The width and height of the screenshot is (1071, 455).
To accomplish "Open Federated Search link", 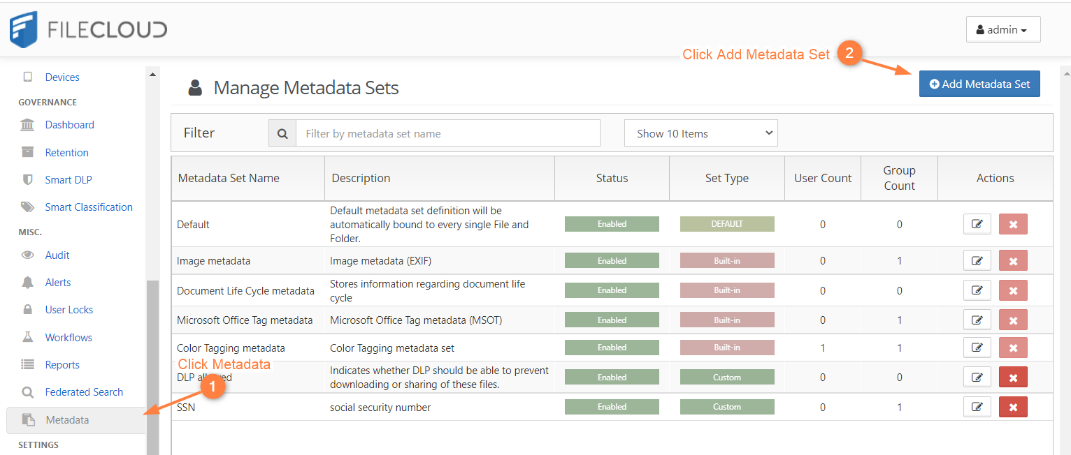I will (84, 392).
